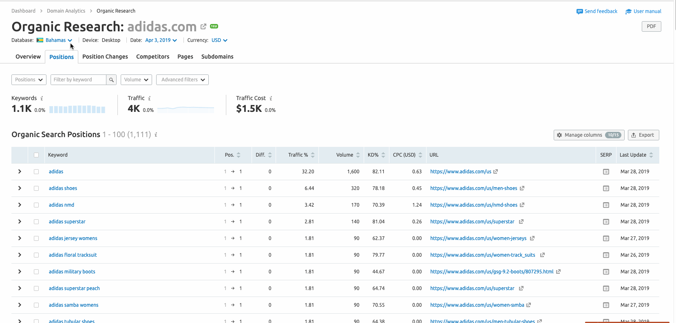Sort by Last Update column arrows
The height and width of the screenshot is (323, 676).
click(x=651, y=155)
